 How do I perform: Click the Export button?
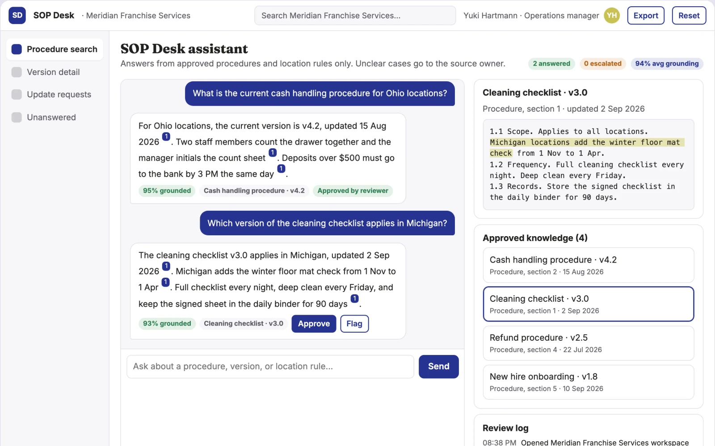(646, 16)
